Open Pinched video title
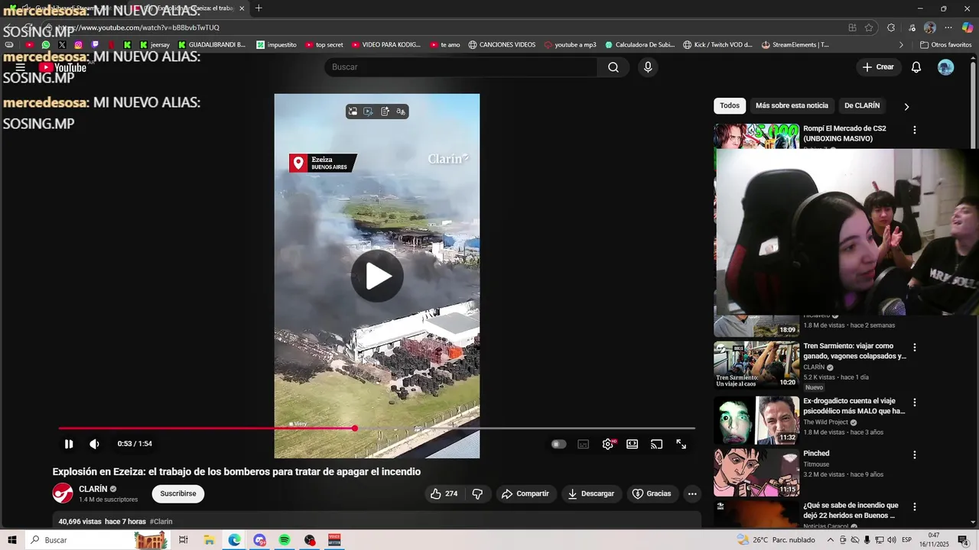The width and height of the screenshot is (979, 550). pyautogui.click(x=816, y=454)
